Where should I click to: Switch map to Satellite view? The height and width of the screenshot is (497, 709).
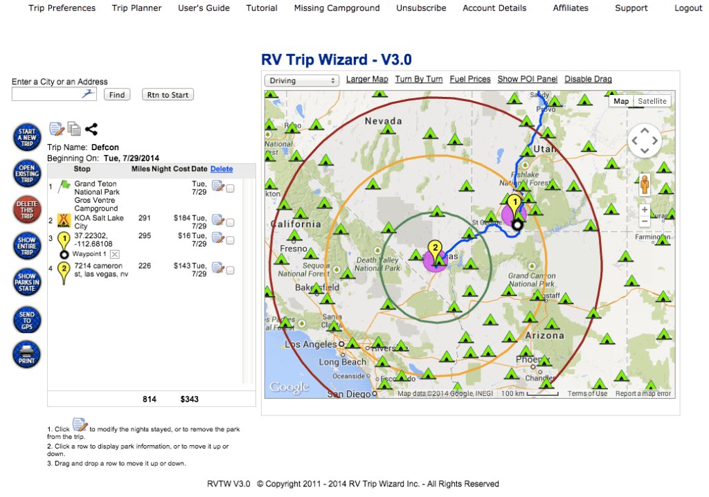click(652, 101)
